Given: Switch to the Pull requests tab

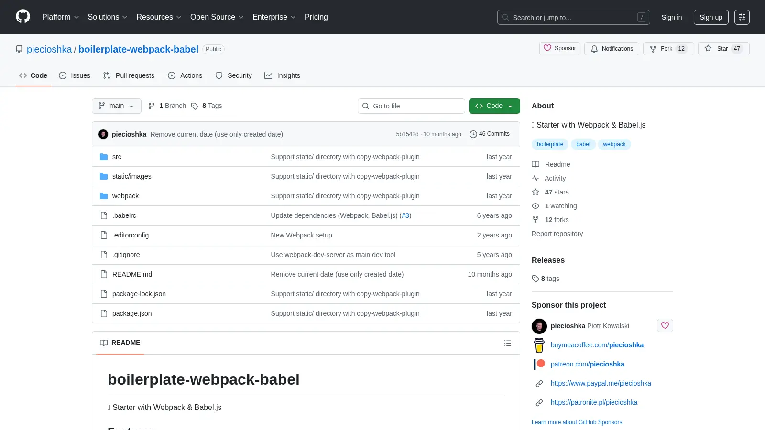Looking at the screenshot, I should (129, 75).
